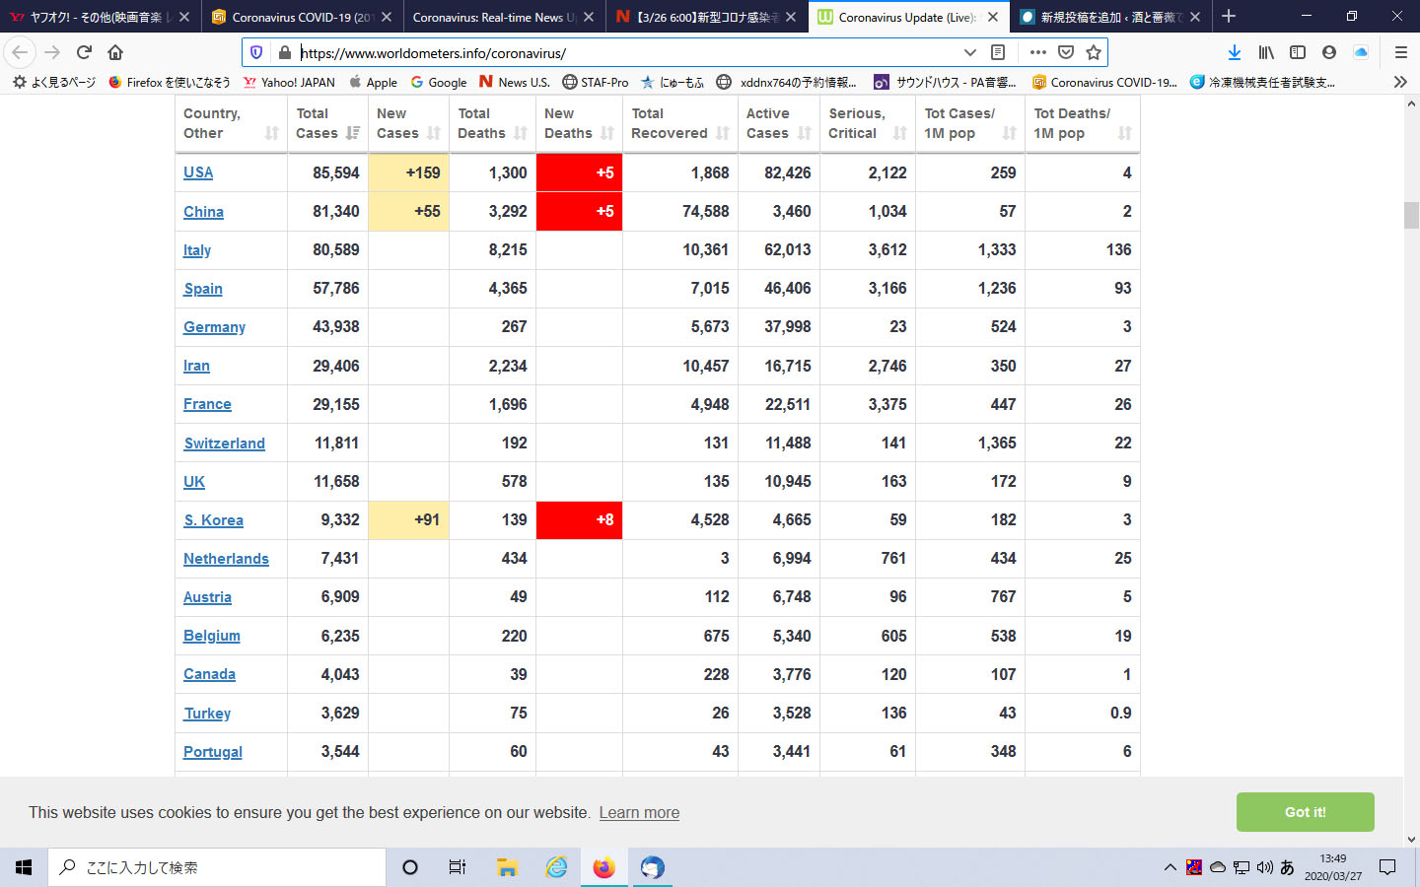This screenshot has width=1420, height=887.
Task: Expand the address bar history dropdown
Action: pos(969,52)
